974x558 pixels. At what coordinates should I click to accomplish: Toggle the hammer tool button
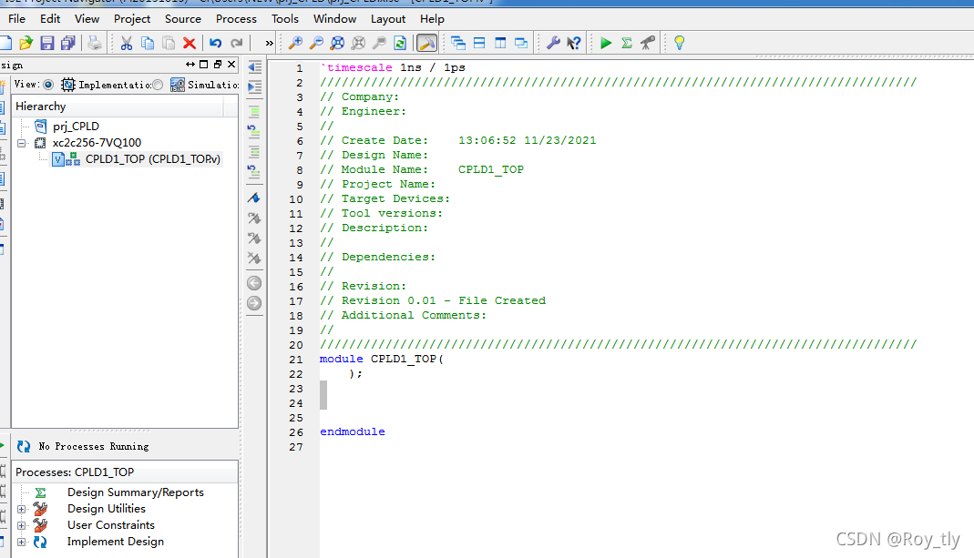(x=426, y=43)
